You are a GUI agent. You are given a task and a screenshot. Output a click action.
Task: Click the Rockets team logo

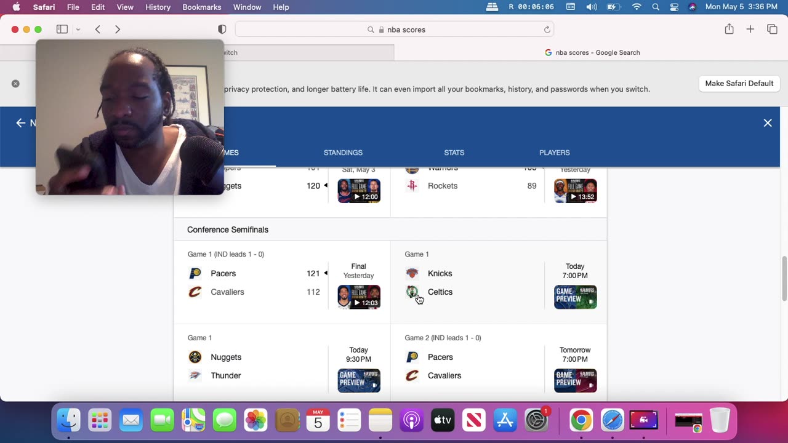click(x=412, y=186)
